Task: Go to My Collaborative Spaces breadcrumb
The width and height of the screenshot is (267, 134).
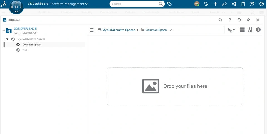Action: tap(119, 30)
